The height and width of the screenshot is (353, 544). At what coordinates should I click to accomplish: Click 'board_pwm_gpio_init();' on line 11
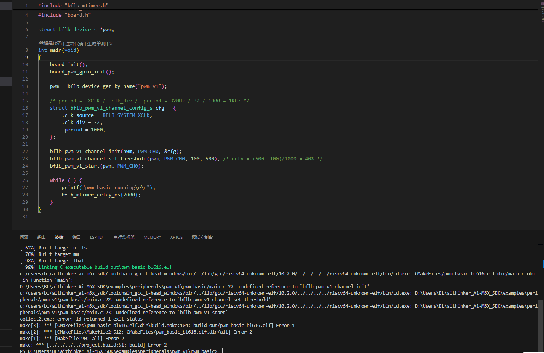point(82,72)
